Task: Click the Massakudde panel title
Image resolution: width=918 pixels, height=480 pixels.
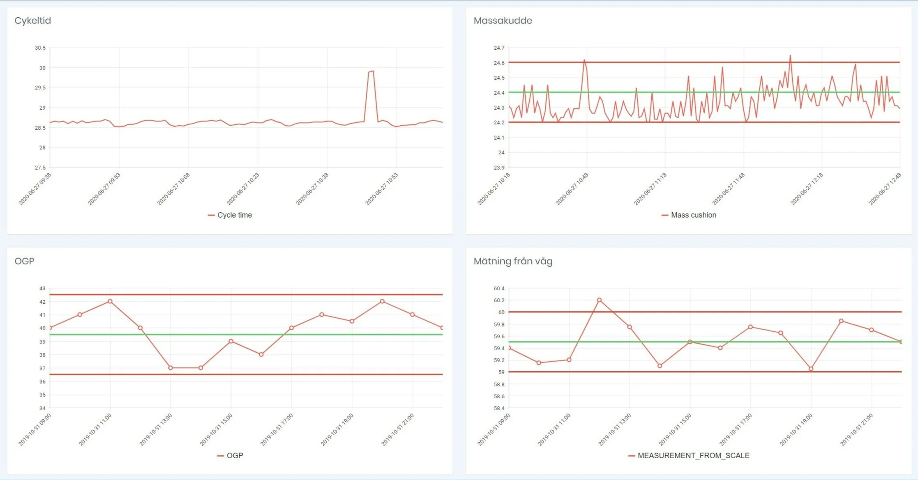Action: (x=503, y=21)
